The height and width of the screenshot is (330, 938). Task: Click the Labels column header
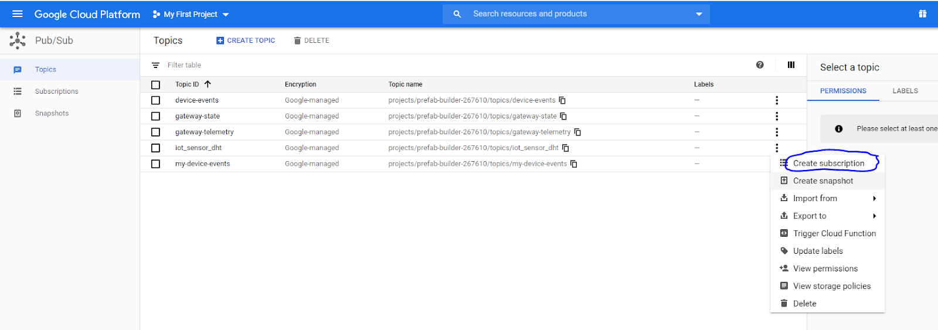pyautogui.click(x=704, y=84)
